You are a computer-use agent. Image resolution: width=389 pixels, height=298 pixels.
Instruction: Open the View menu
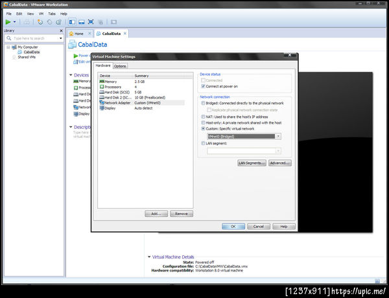[30, 14]
